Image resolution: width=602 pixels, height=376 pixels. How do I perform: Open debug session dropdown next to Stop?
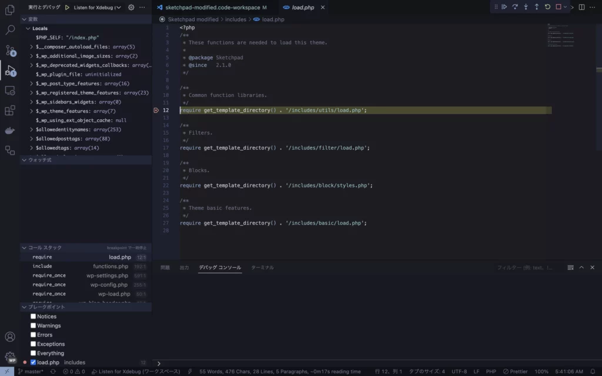565,7
